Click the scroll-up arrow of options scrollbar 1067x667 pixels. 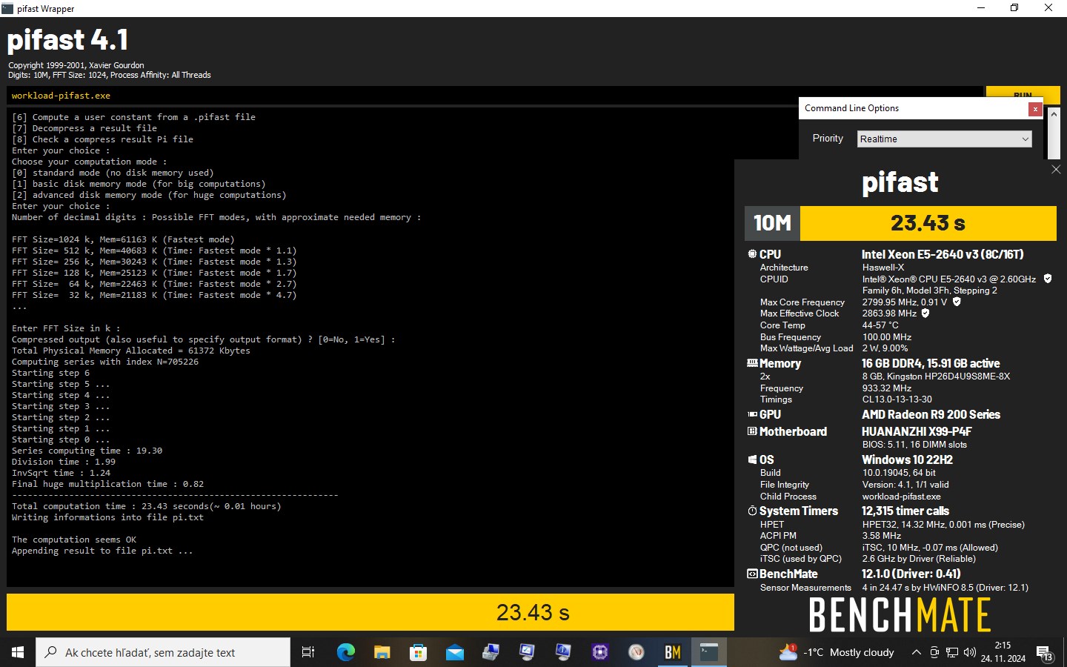tap(1054, 113)
